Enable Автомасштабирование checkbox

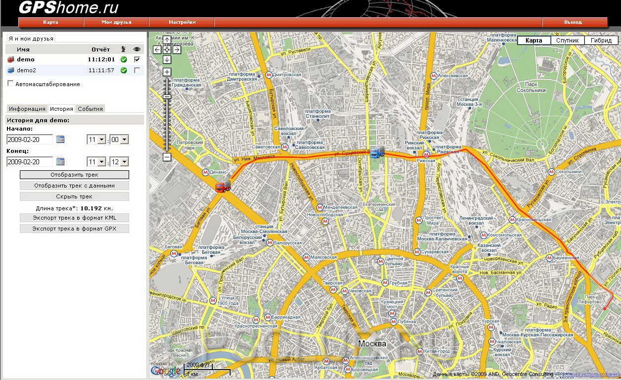point(10,84)
